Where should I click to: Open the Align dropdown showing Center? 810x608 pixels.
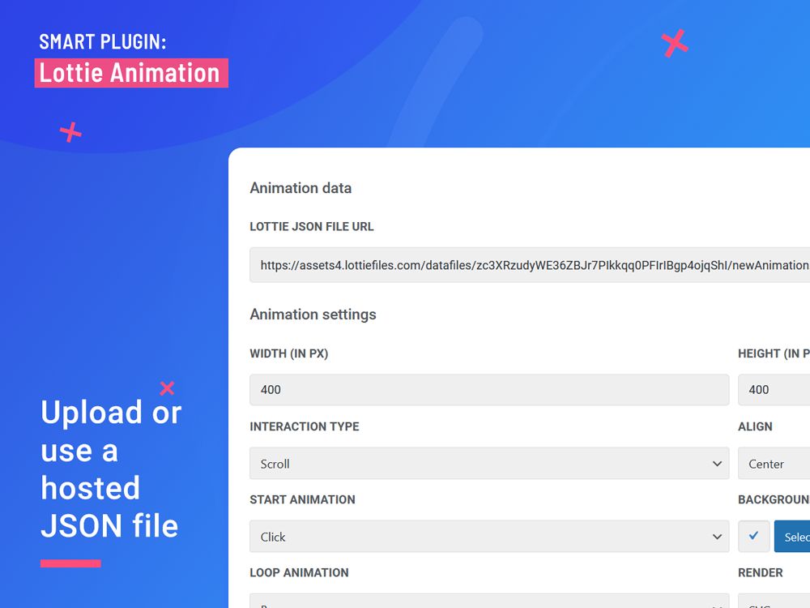click(x=774, y=463)
